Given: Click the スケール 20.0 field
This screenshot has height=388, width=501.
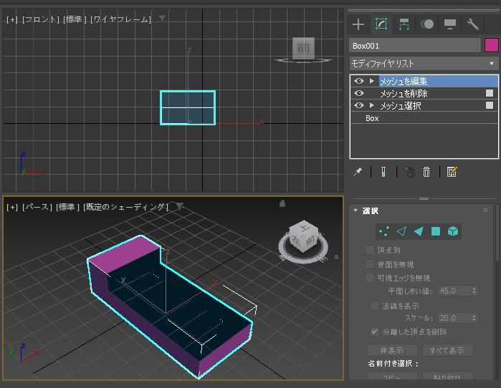Looking at the screenshot, I should click(x=454, y=318).
